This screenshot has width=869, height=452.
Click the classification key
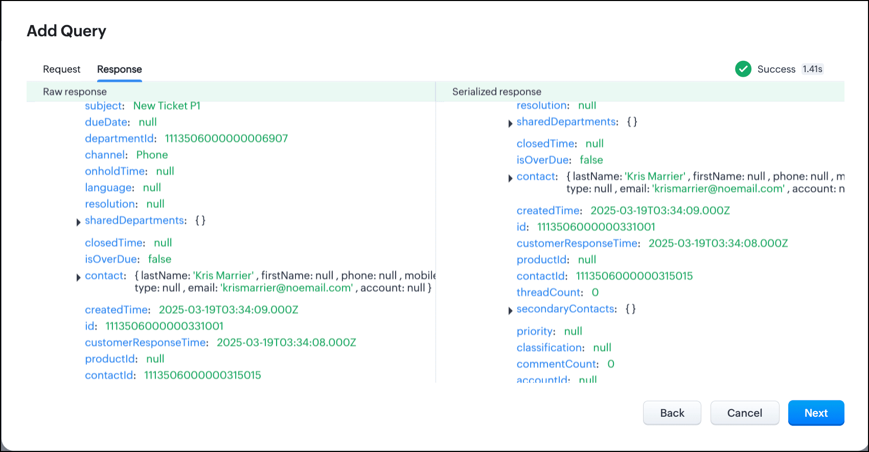tap(551, 348)
